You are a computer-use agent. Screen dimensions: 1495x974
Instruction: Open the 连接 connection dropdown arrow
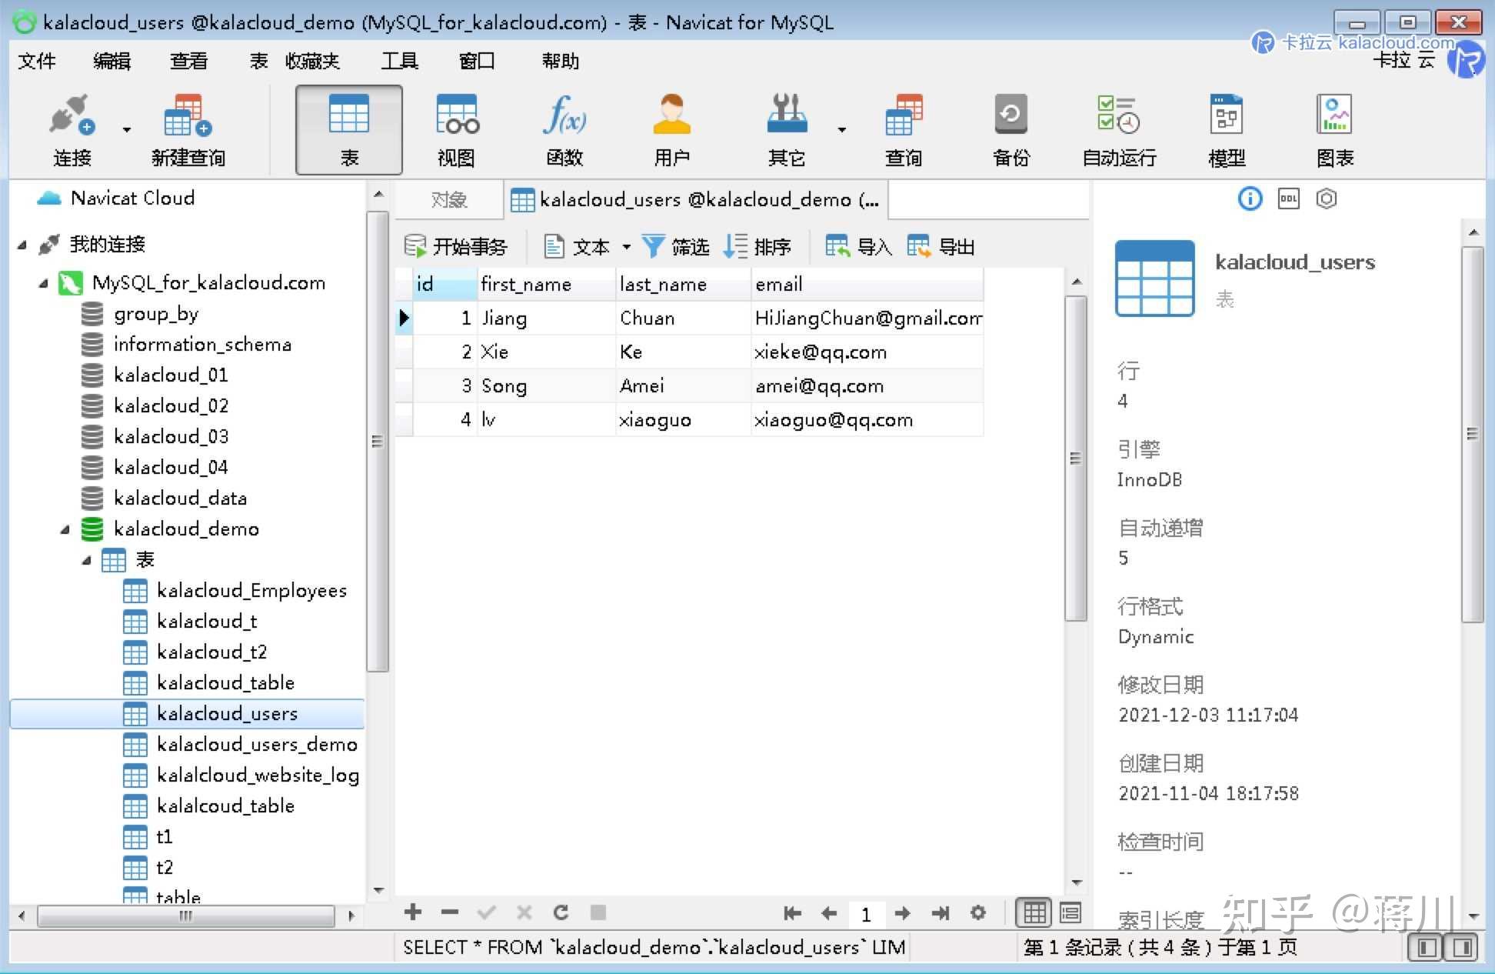pos(127,129)
